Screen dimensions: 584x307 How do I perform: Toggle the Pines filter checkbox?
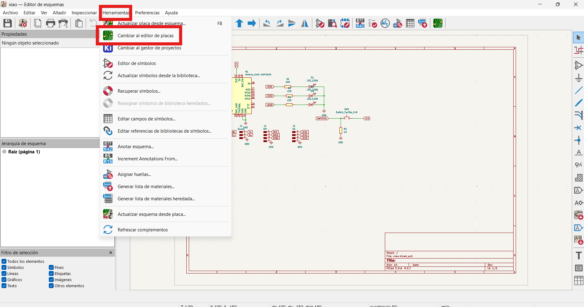pyautogui.click(x=51, y=267)
